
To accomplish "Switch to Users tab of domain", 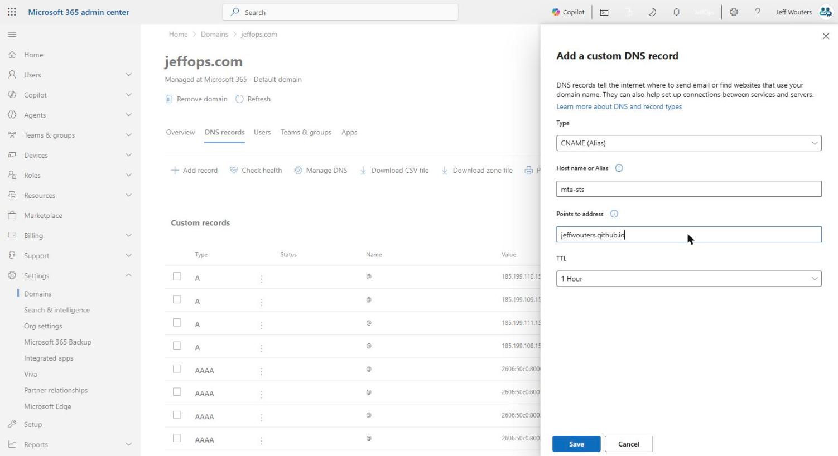I will [262, 132].
